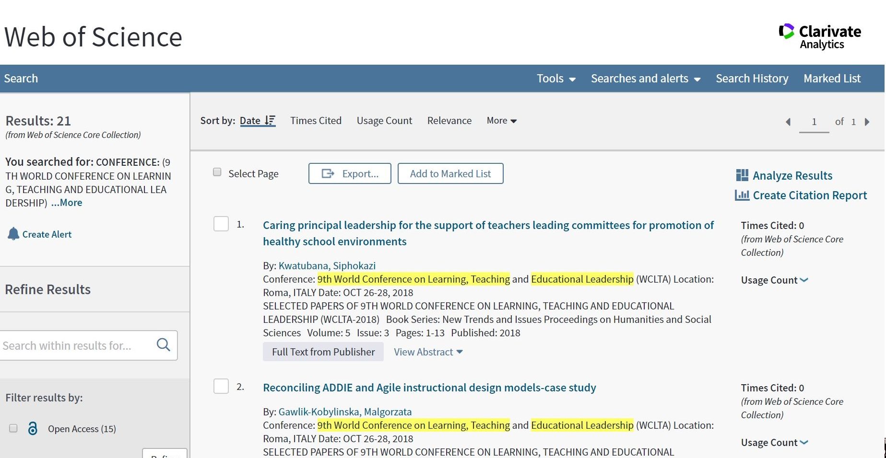Click the Clarivate Analytics logo
Image resolution: width=886 pixels, height=458 pixels.
point(820,36)
